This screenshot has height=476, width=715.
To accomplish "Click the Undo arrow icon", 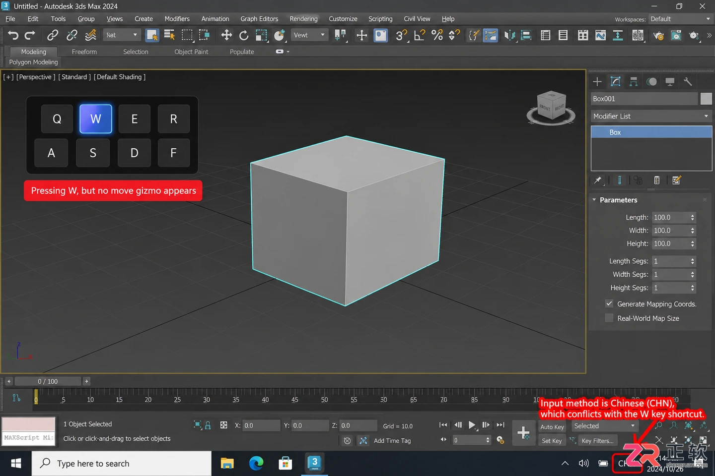I will pos(13,35).
